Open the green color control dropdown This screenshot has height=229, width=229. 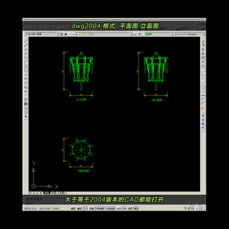click(x=159, y=34)
